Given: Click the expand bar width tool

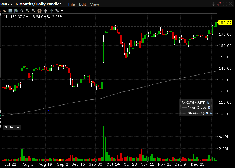Looking at the screenshot, I should pyautogui.click(x=45, y=11).
